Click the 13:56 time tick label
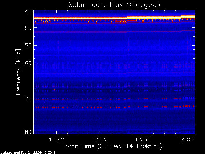Viewport: 205px width, 154px height. tap(143, 140)
